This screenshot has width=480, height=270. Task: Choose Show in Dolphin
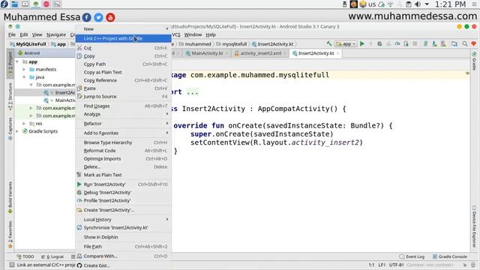[x=123, y=237]
